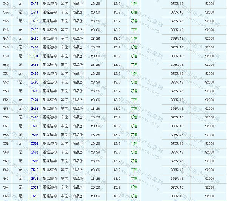Open unit B478 details

pos(34,30)
